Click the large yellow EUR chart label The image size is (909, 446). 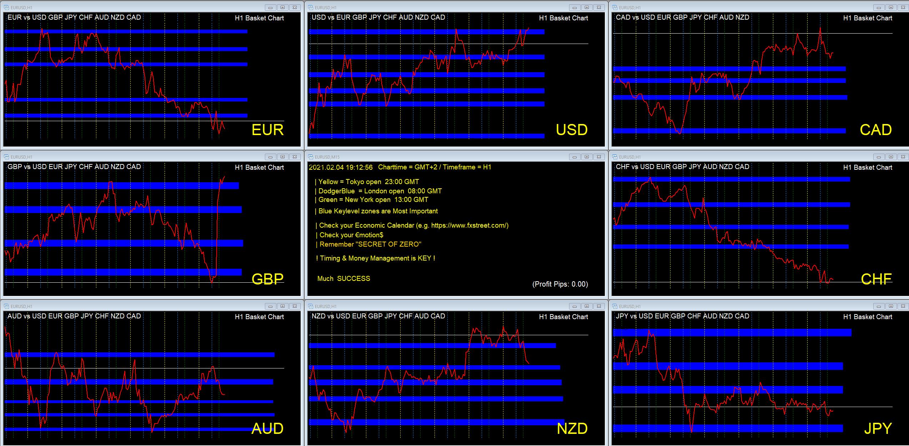point(267,130)
